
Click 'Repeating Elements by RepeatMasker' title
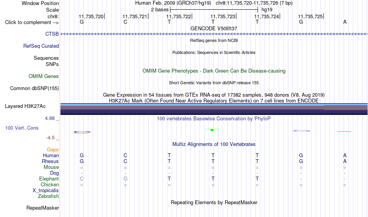coord(214,202)
